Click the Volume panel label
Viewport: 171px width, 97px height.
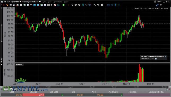pos(19,65)
